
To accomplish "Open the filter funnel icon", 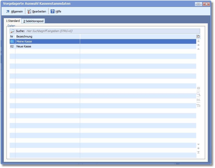I will pyautogui.click(x=198, y=105).
